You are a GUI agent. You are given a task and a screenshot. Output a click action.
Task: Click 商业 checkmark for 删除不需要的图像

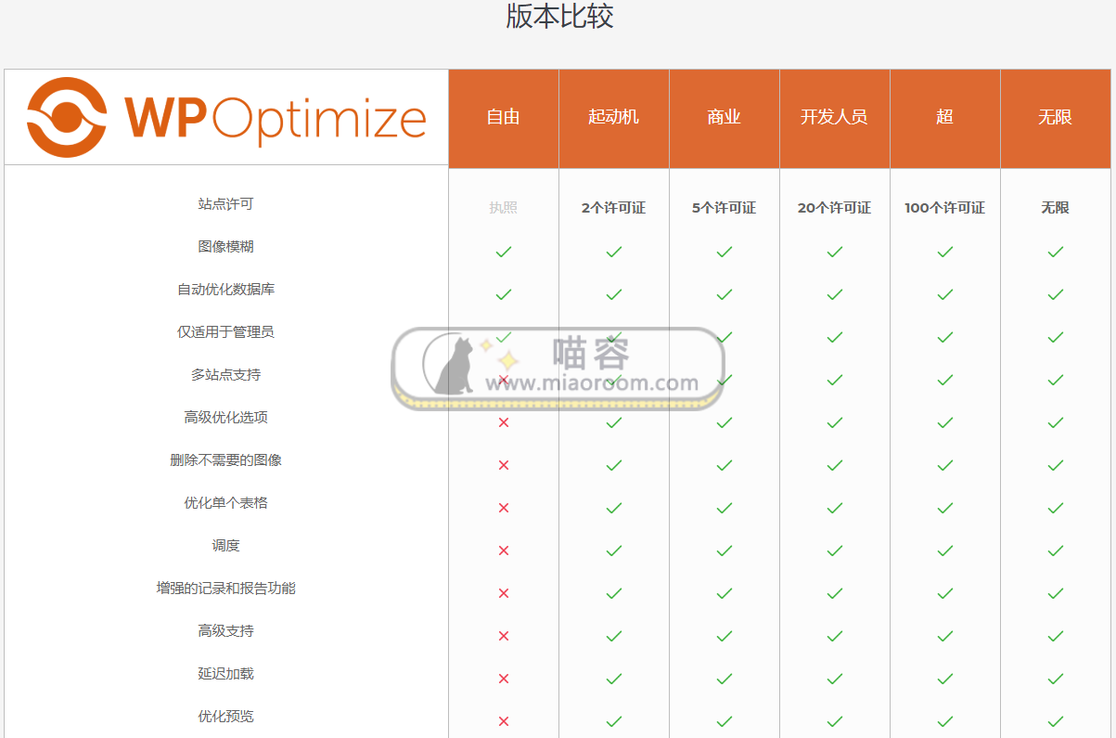pyautogui.click(x=725, y=465)
